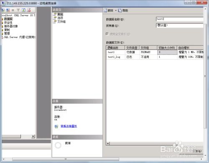Open the 选项 page

point(60,18)
